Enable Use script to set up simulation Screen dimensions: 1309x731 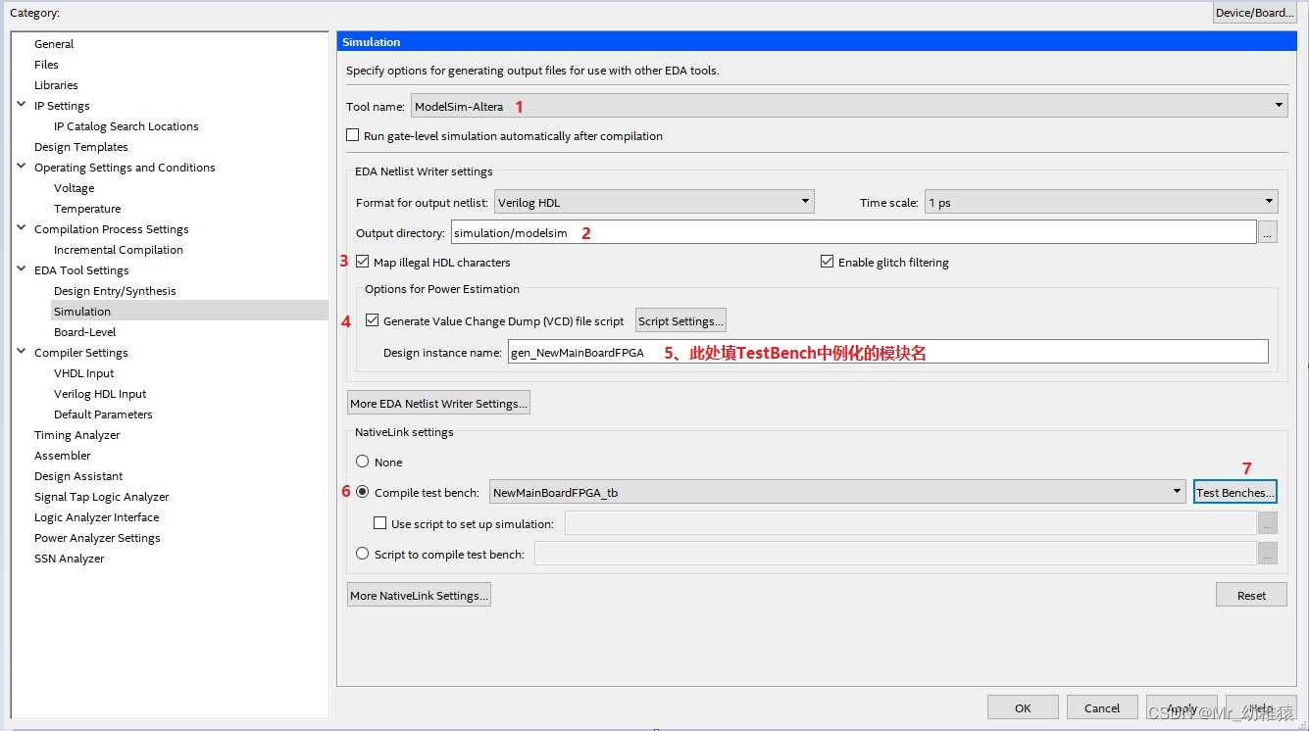[x=379, y=522]
